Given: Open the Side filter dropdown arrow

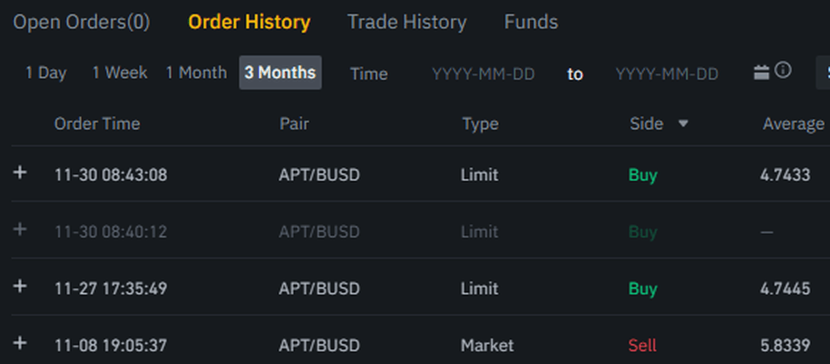Looking at the screenshot, I should click(x=683, y=124).
